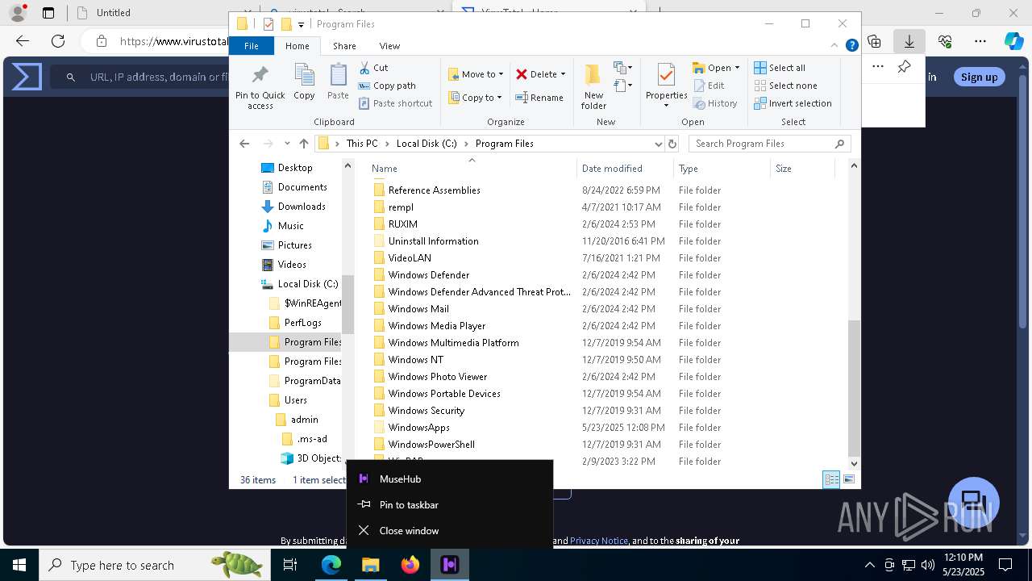Click Local Disk (C:) breadcrumb

pyautogui.click(x=427, y=144)
